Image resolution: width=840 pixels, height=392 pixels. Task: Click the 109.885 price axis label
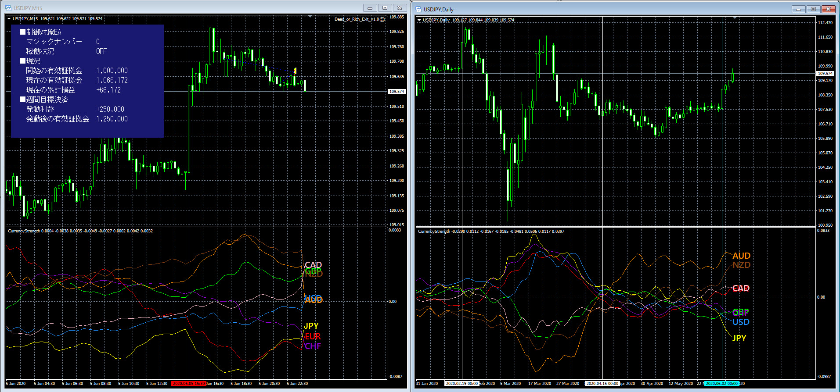397,17
